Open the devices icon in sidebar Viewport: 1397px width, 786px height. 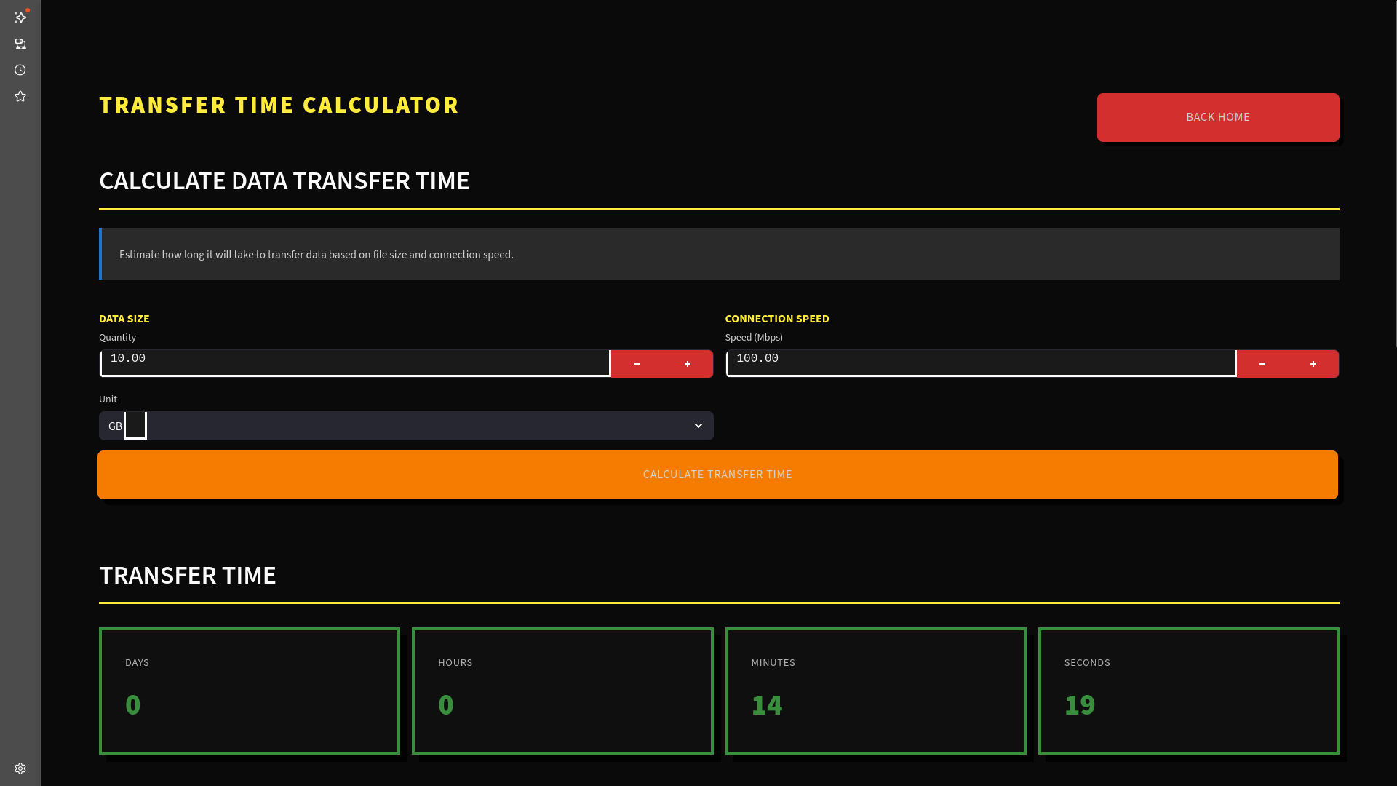point(20,44)
